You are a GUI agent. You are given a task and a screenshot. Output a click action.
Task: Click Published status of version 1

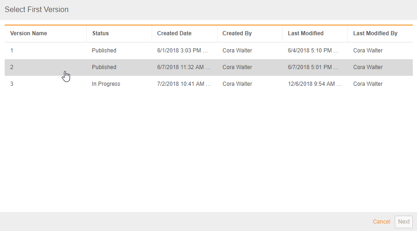pyautogui.click(x=104, y=51)
